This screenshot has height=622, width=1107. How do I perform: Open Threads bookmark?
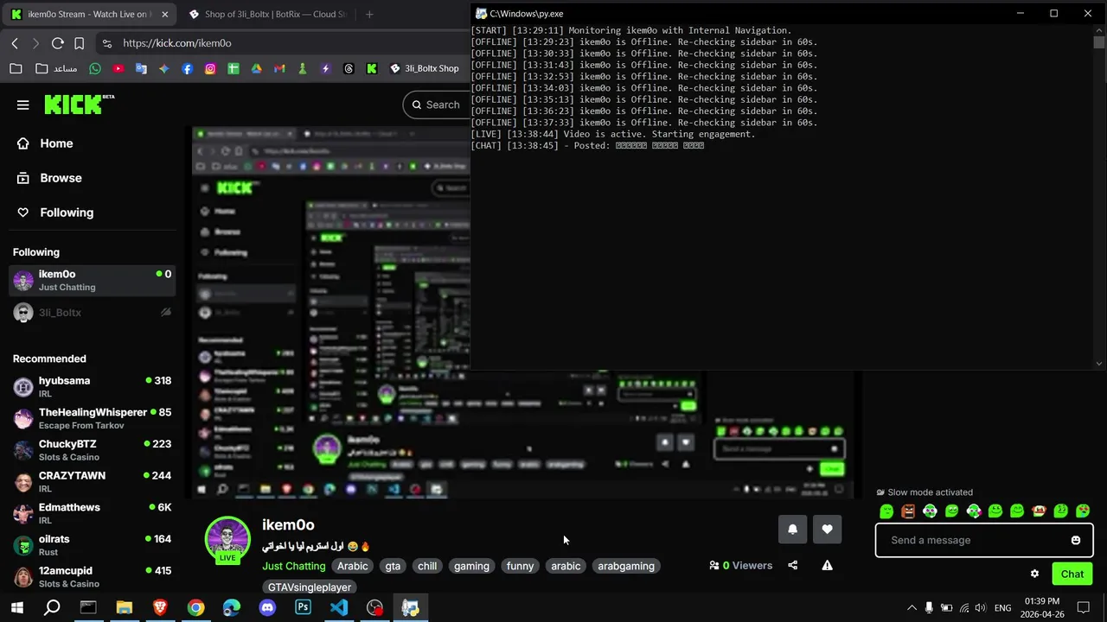pos(349,68)
